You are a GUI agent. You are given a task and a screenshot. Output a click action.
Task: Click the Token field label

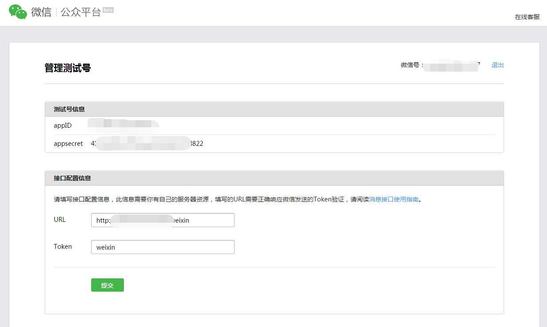pyautogui.click(x=63, y=247)
